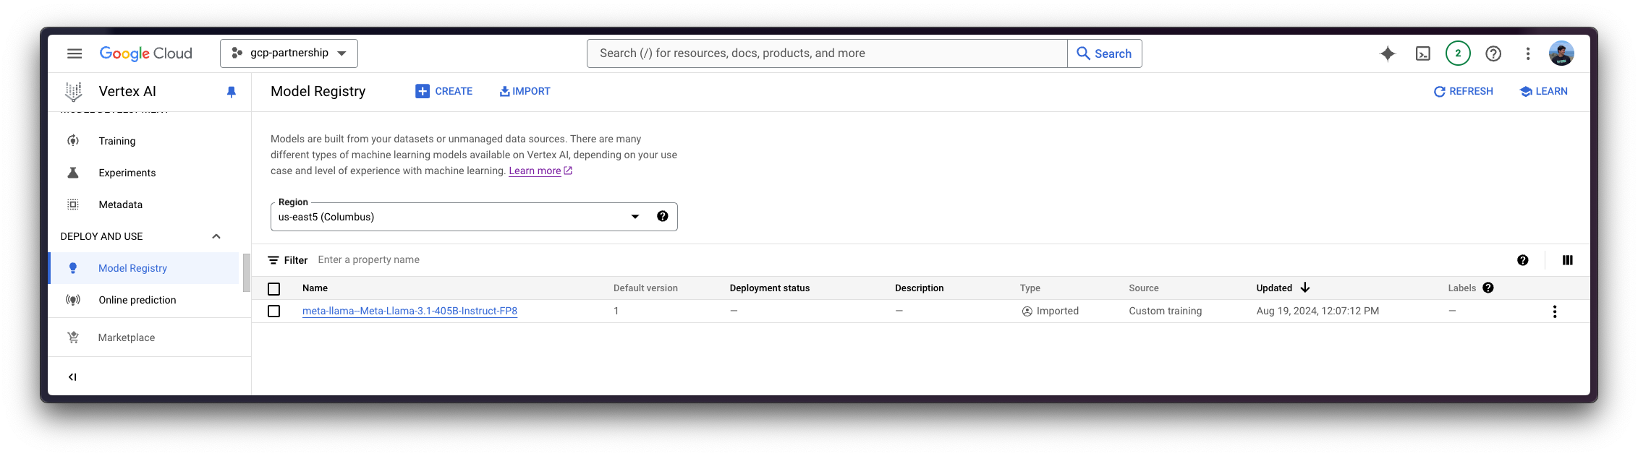Select Model Registry in the sidebar
Viewport: 1638px width, 456px height.
click(x=143, y=268)
